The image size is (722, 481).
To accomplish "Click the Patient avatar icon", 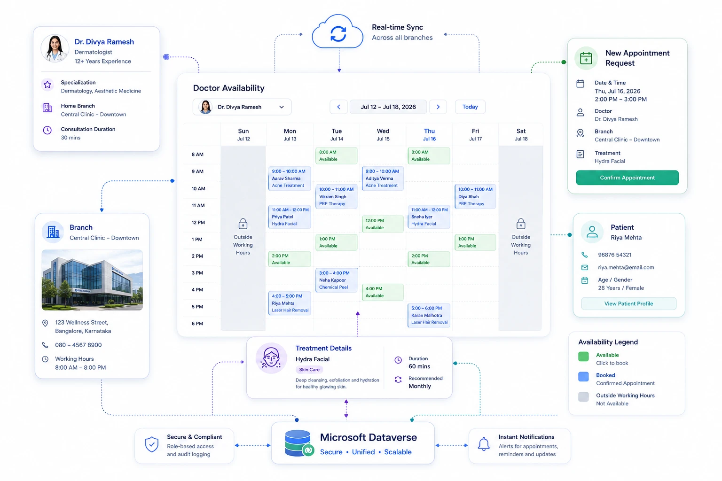I will pyautogui.click(x=592, y=232).
